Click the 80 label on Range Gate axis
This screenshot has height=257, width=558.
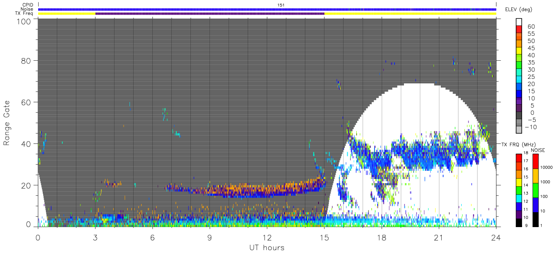click(x=26, y=61)
